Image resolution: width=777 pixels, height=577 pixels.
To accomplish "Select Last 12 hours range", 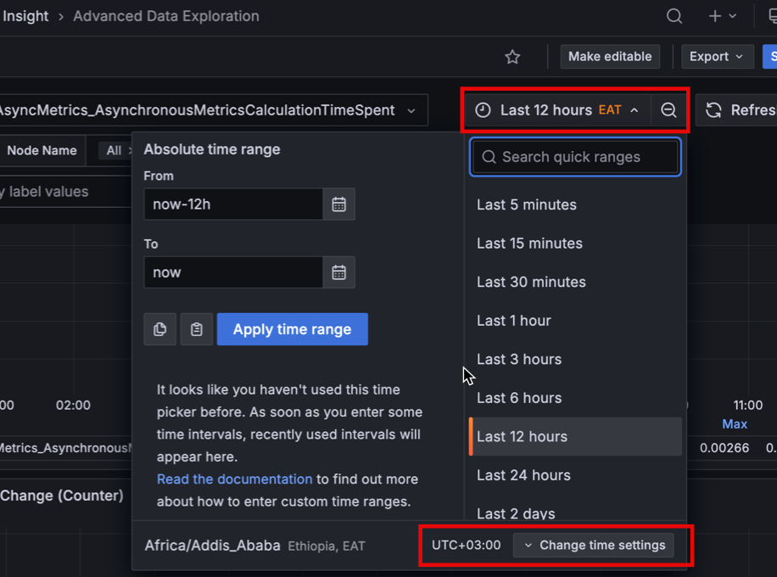I will [575, 437].
